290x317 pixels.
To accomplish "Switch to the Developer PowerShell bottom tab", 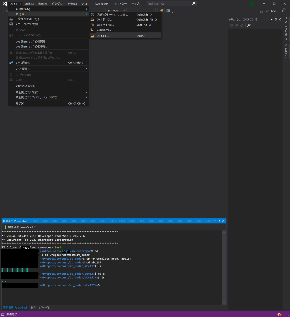I will point(15,308).
